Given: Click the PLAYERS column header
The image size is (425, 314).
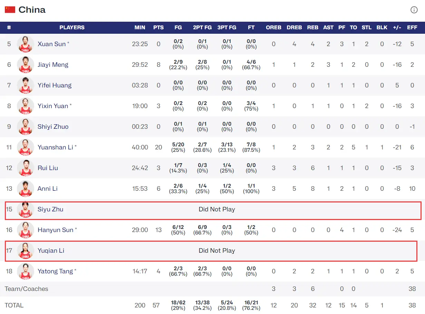Looking at the screenshot, I should [x=72, y=28].
